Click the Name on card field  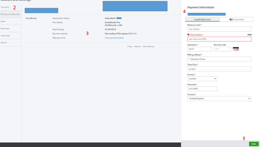[219, 29]
